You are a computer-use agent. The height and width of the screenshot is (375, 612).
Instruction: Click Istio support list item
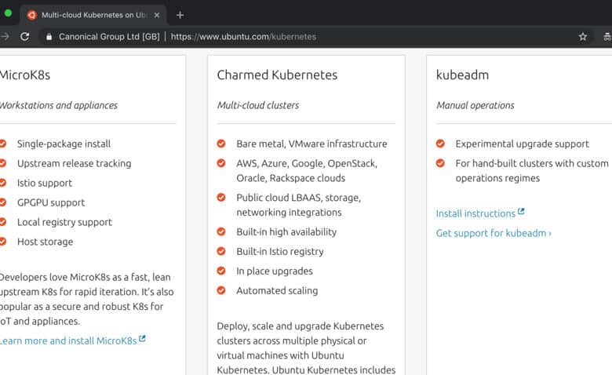pyautogui.click(x=45, y=183)
